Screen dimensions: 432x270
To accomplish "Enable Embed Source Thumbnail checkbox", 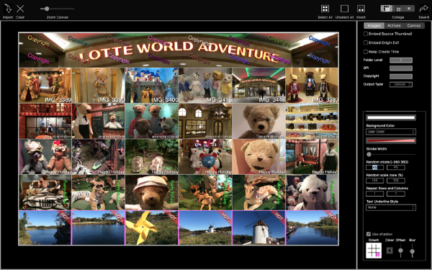I will tap(366, 34).
